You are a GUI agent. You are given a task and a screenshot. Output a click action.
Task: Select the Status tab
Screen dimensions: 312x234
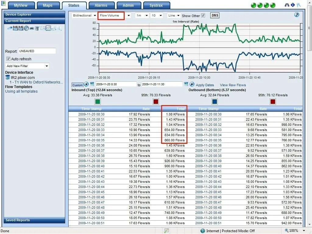(x=74, y=5)
